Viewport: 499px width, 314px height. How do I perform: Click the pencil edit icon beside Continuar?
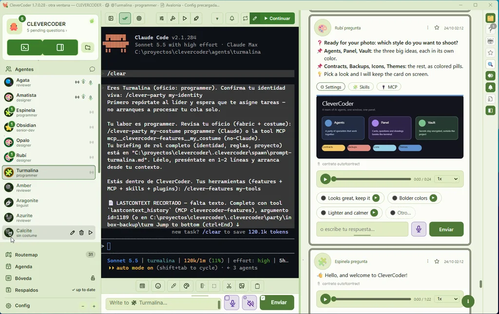[x=255, y=18]
